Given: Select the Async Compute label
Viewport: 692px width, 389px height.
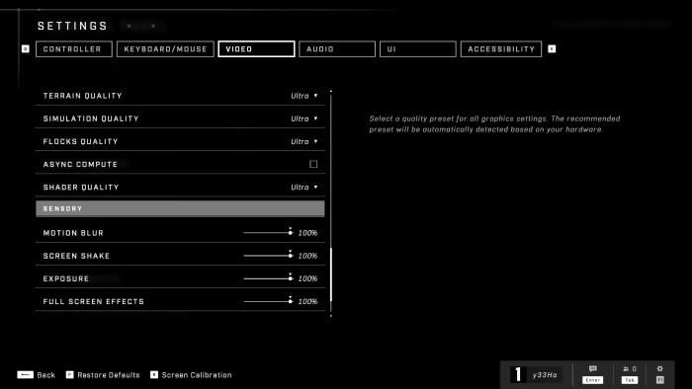Looking at the screenshot, I should (80, 164).
